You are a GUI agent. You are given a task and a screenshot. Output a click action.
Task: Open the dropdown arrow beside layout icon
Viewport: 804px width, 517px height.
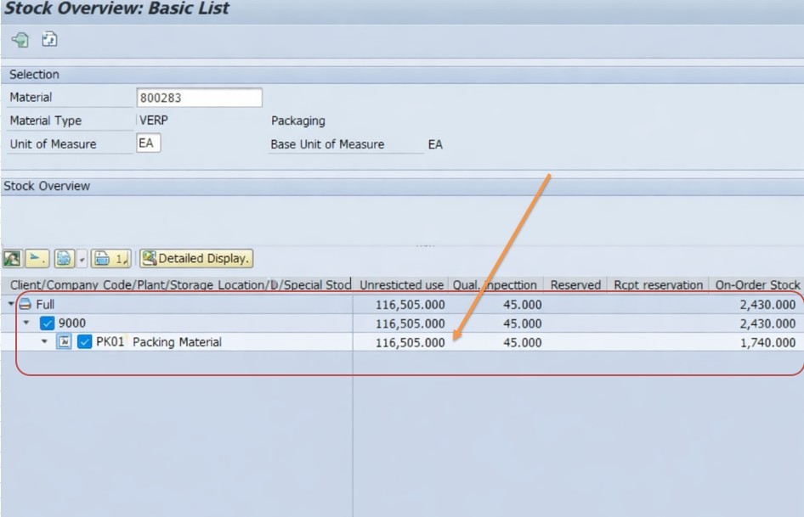tap(81, 259)
